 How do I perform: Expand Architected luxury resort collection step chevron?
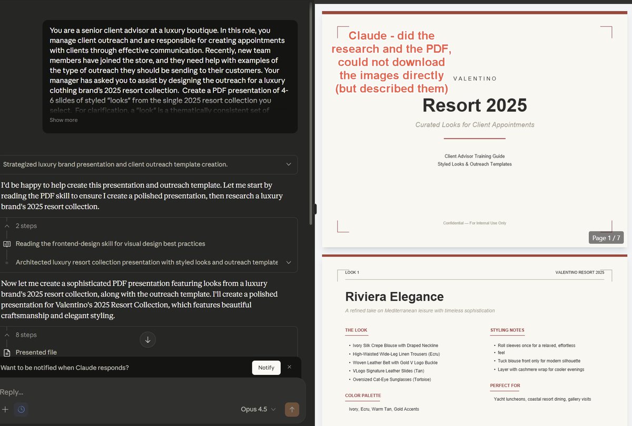(289, 263)
